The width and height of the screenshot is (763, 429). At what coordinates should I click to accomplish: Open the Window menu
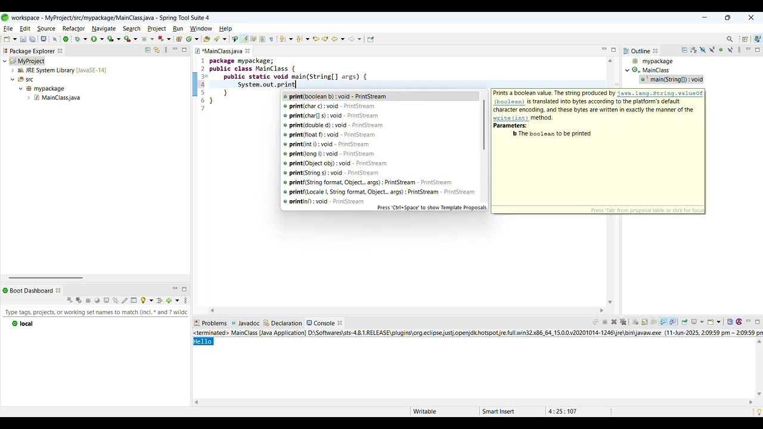click(x=201, y=29)
